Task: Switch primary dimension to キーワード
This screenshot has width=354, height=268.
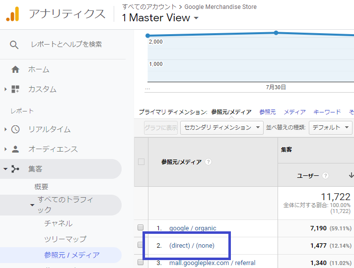Action: coord(327,112)
